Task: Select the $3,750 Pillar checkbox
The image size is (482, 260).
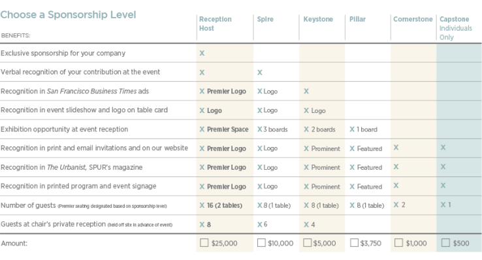Action: click(354, 243)
